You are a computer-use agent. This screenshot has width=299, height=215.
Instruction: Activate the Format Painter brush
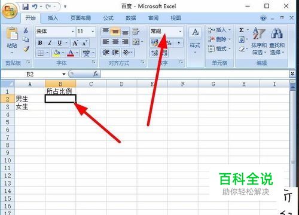point(26,49)
